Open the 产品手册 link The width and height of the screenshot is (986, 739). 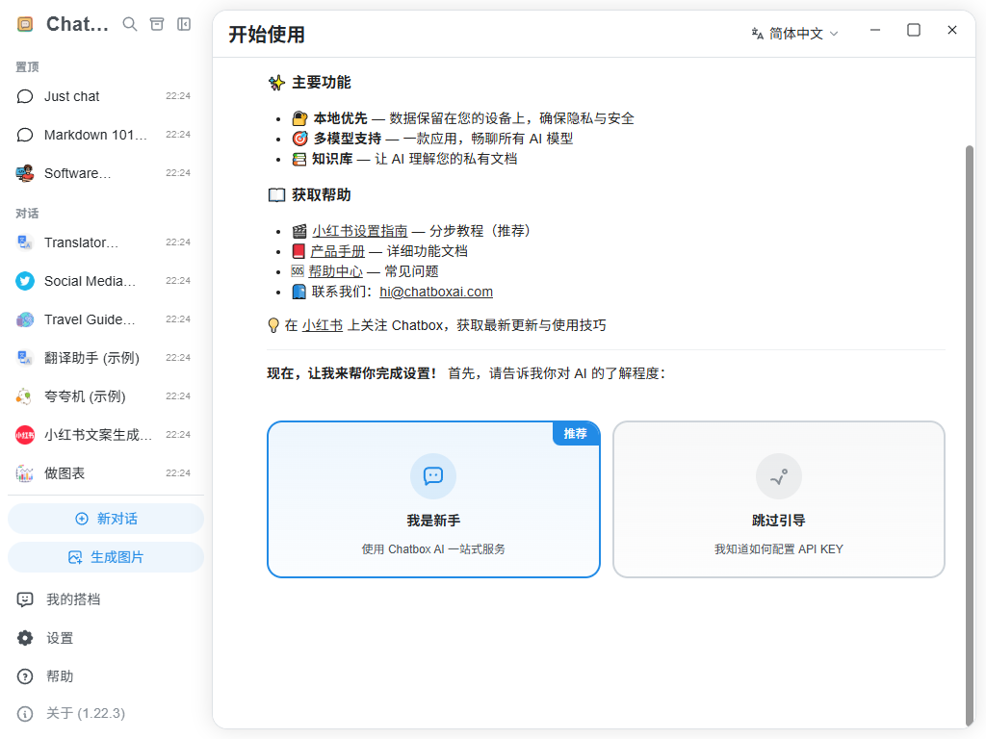pos(338,251)
